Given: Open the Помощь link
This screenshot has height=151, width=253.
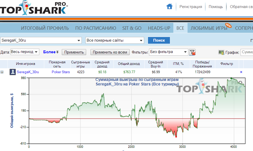Looking at the screenshot, I should [x=216, y=7].
